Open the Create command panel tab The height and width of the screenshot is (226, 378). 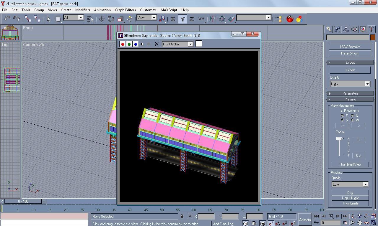(x=328, y=29)
